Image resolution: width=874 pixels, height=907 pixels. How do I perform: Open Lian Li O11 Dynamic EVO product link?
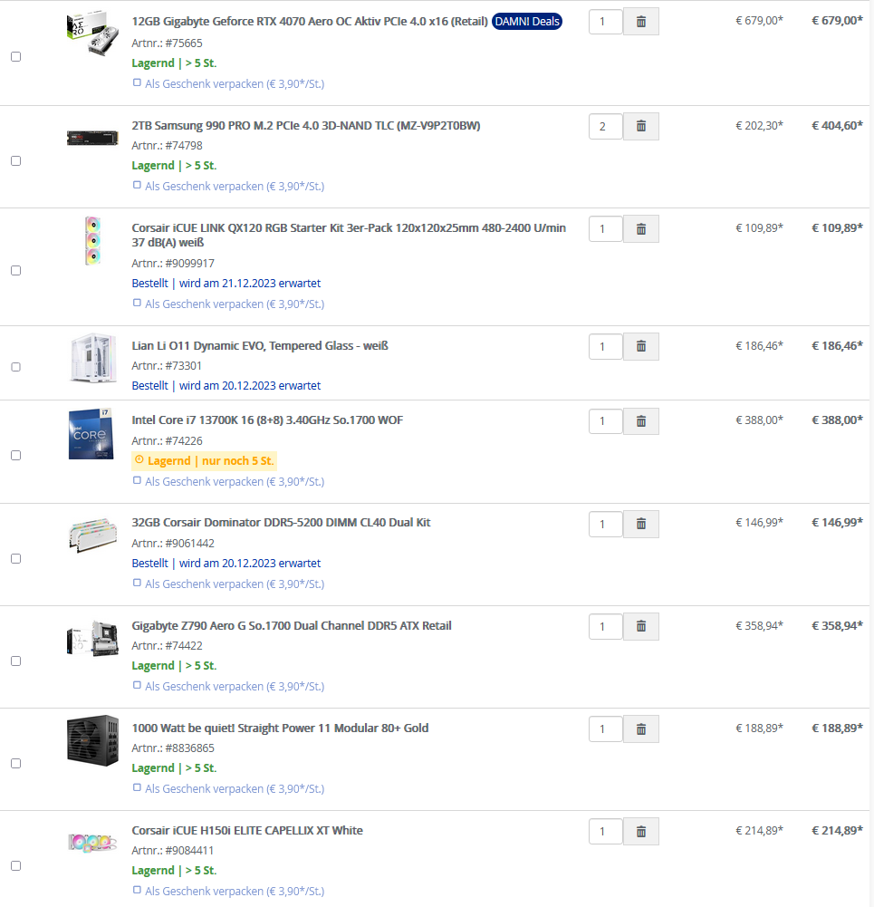point(260,346)
